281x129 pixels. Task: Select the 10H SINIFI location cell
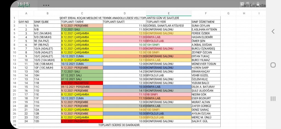click(x=168, y=45)
